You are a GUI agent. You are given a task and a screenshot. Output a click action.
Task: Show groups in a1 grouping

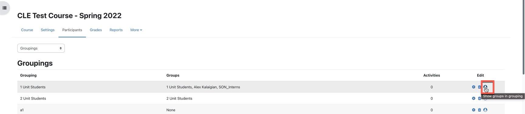485,110
